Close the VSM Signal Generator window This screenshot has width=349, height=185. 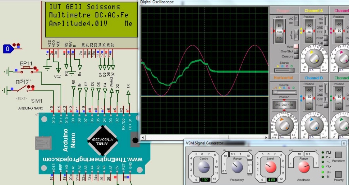tap(344, 143)
